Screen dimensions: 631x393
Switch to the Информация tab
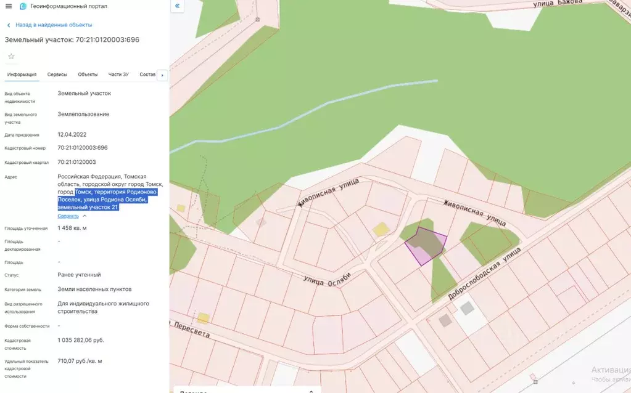pos(22,75)
